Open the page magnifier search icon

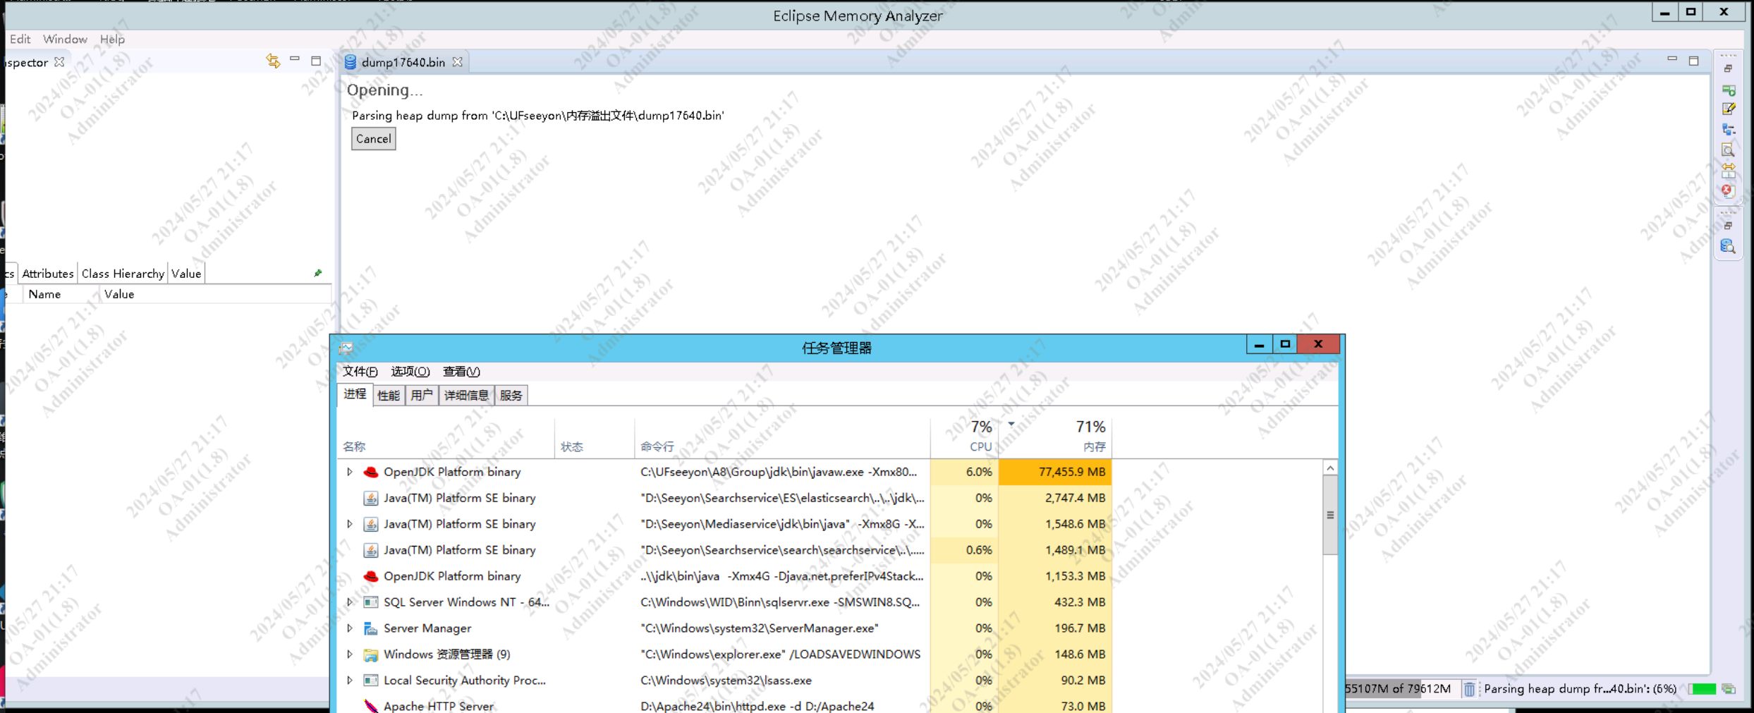pos(1728,150)
